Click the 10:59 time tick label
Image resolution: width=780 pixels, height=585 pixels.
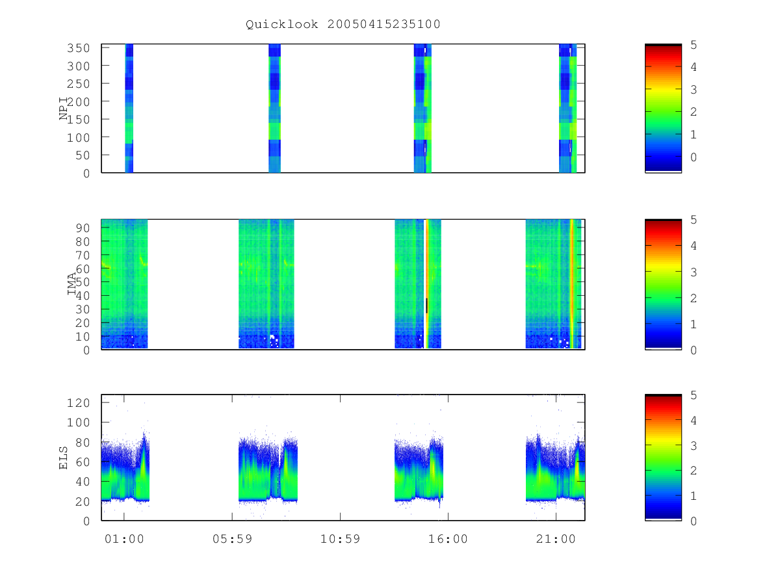tap(340, 539)
